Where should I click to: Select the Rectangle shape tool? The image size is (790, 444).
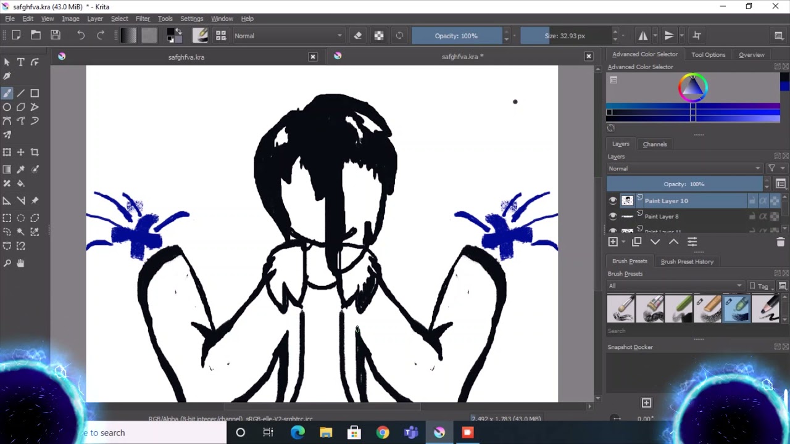click(35, 93)
